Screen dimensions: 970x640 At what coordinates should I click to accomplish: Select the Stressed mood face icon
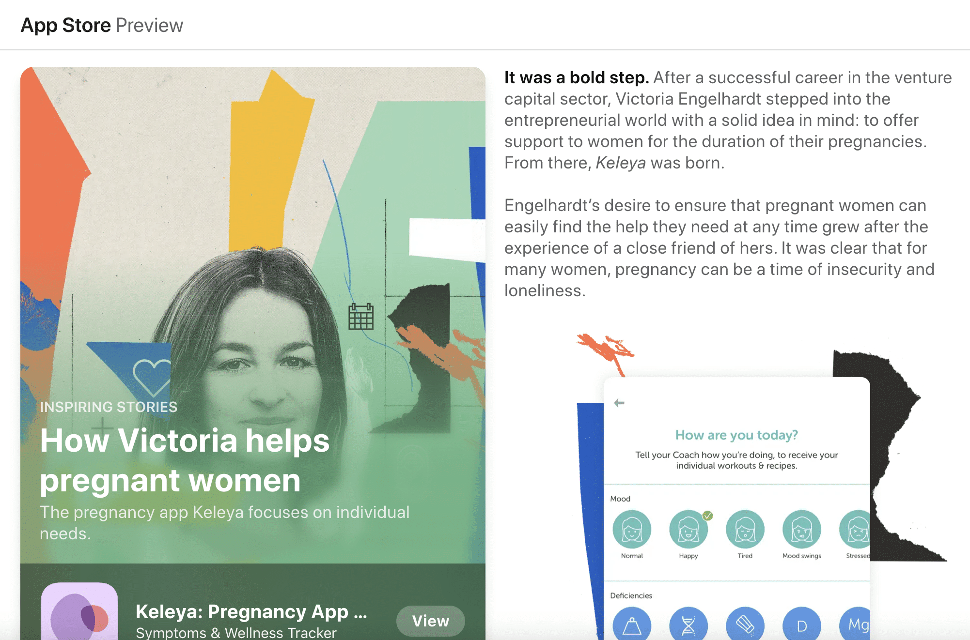pyautogui.click(x=855, y=529)
